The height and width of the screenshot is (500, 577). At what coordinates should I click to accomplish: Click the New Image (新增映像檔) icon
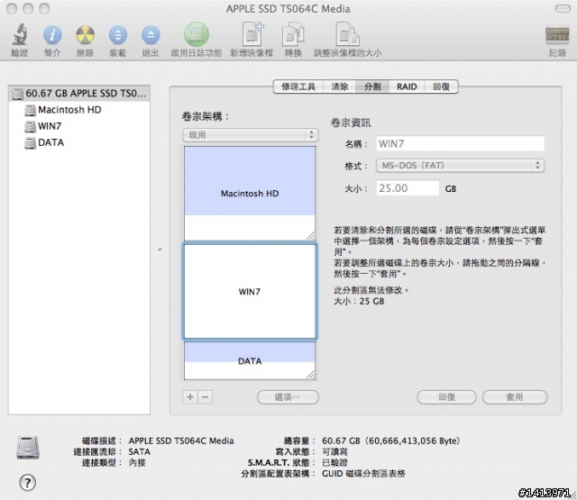[x=252, y=34]
